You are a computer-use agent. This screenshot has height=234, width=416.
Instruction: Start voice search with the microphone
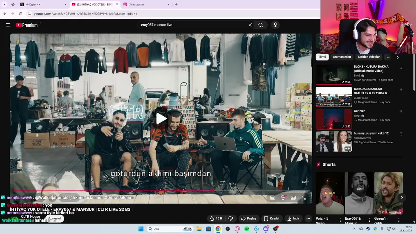(x=275, y=25)
